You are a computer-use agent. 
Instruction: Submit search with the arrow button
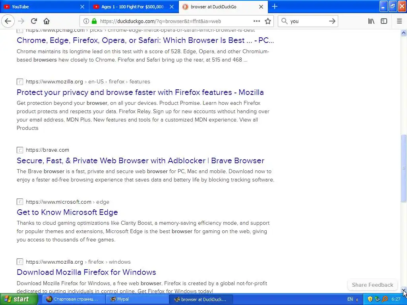[x=332, y=21]
